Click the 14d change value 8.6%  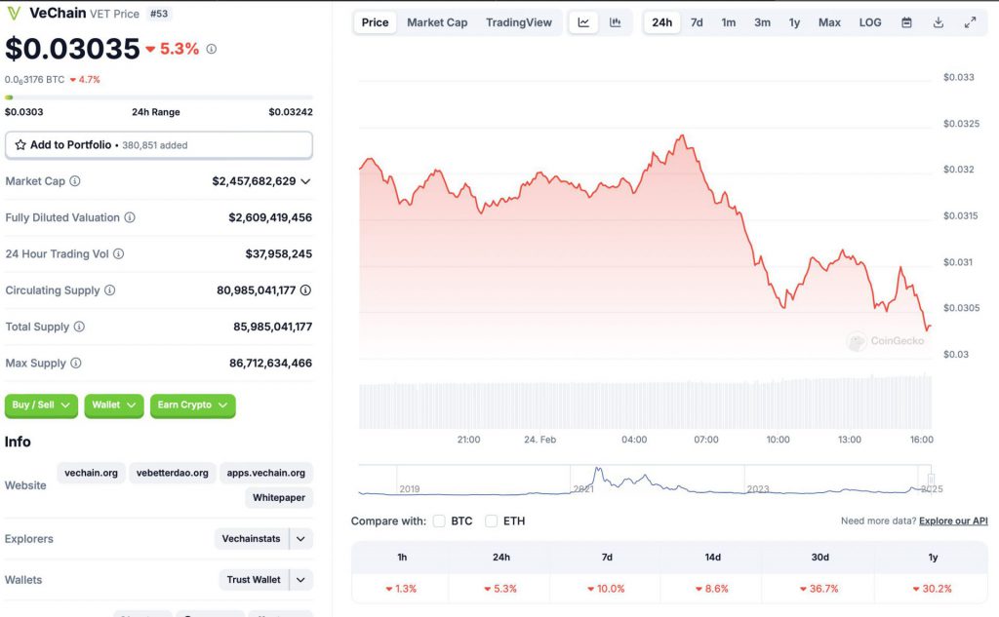711,589
